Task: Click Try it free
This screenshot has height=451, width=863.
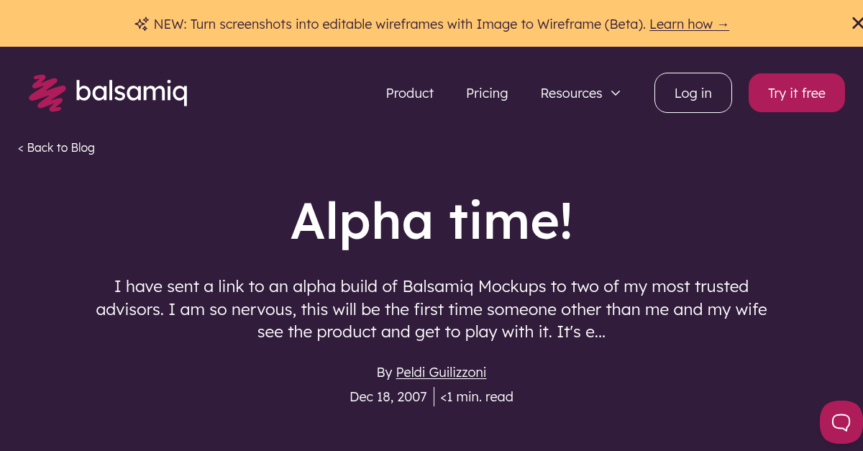Action: point(796,93)
